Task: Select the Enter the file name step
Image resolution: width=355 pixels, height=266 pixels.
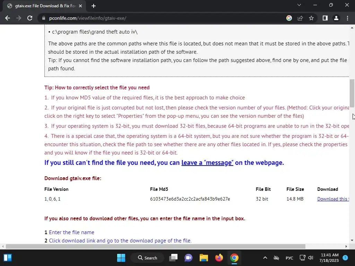Action: pyautogui.click(x=71, y=232)
